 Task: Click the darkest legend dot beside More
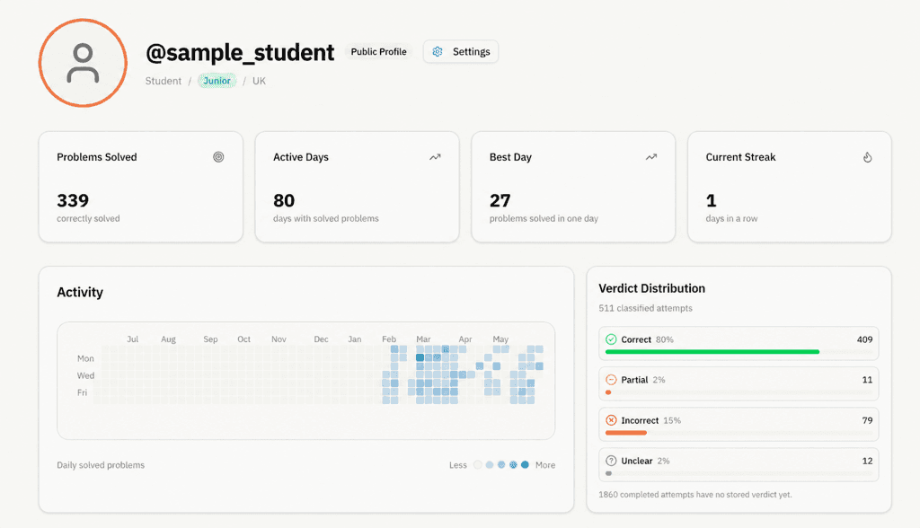pyautogui.click(x=525, y=464)
